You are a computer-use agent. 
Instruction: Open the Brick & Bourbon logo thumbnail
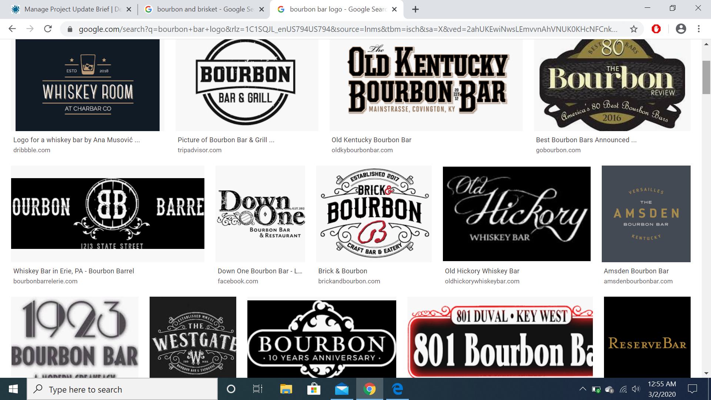(374, 214)
